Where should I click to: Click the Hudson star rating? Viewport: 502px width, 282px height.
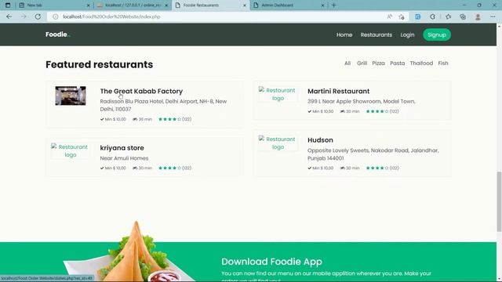coord(377,168)
